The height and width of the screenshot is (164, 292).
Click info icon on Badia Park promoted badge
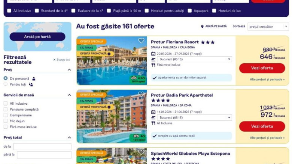click(x=109, y=107)
